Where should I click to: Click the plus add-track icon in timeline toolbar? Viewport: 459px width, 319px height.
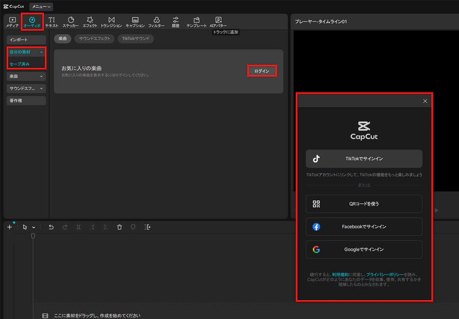point(9,227)
